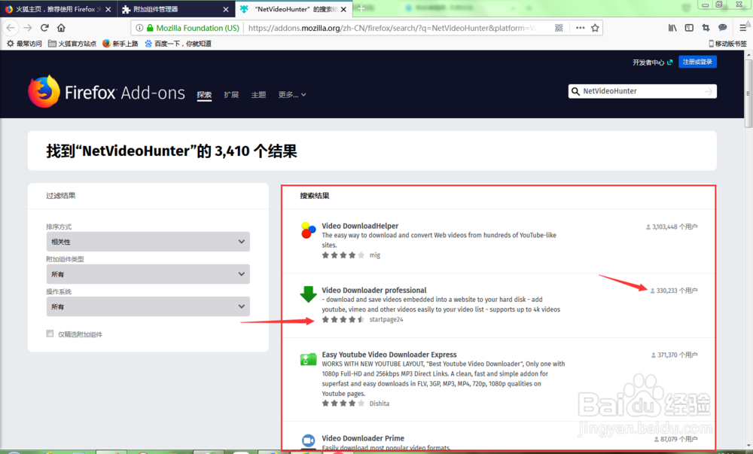
Task: Close the 附加组件管理器 tab
Action: point(226,9)
